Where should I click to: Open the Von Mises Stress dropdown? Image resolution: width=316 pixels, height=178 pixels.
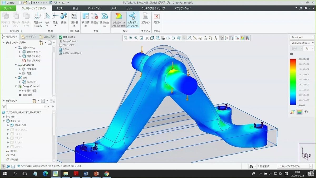(302, 43)
